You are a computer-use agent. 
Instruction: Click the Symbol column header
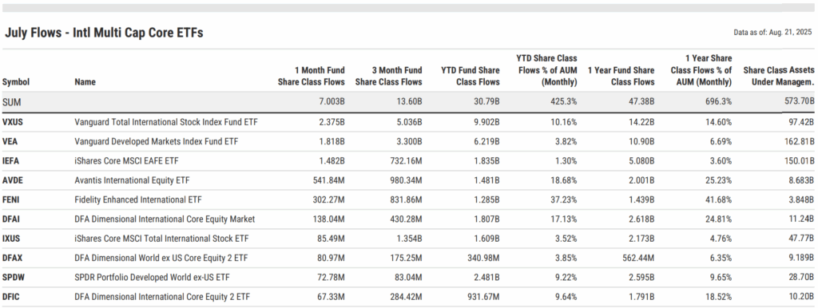pyautogui.click(x=16, y=82)
